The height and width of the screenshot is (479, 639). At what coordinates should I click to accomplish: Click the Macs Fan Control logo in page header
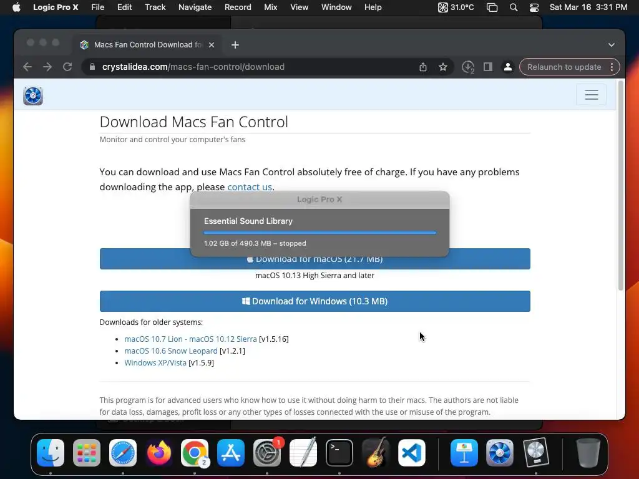point(33,95)
